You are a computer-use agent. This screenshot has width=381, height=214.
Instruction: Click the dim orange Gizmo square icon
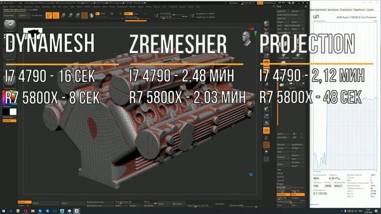coord(85,15)
